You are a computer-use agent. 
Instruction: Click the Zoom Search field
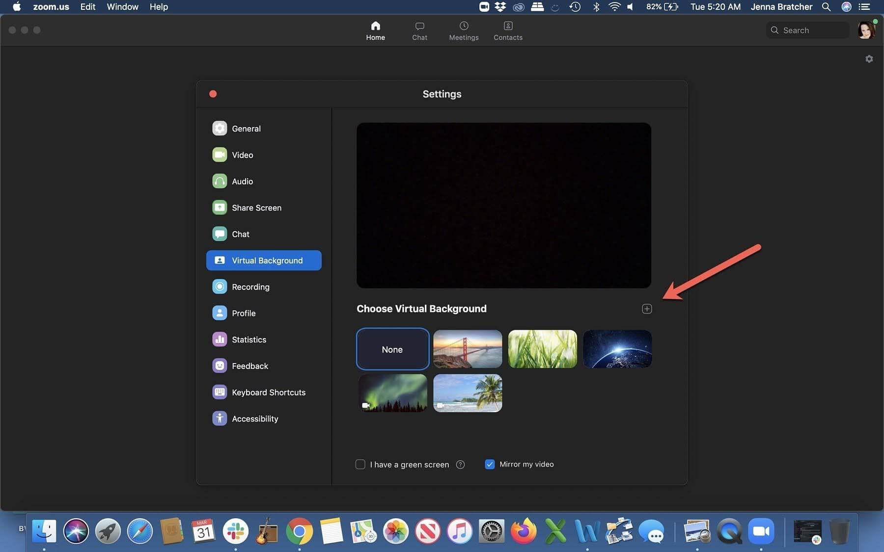[x=807, y=30]
